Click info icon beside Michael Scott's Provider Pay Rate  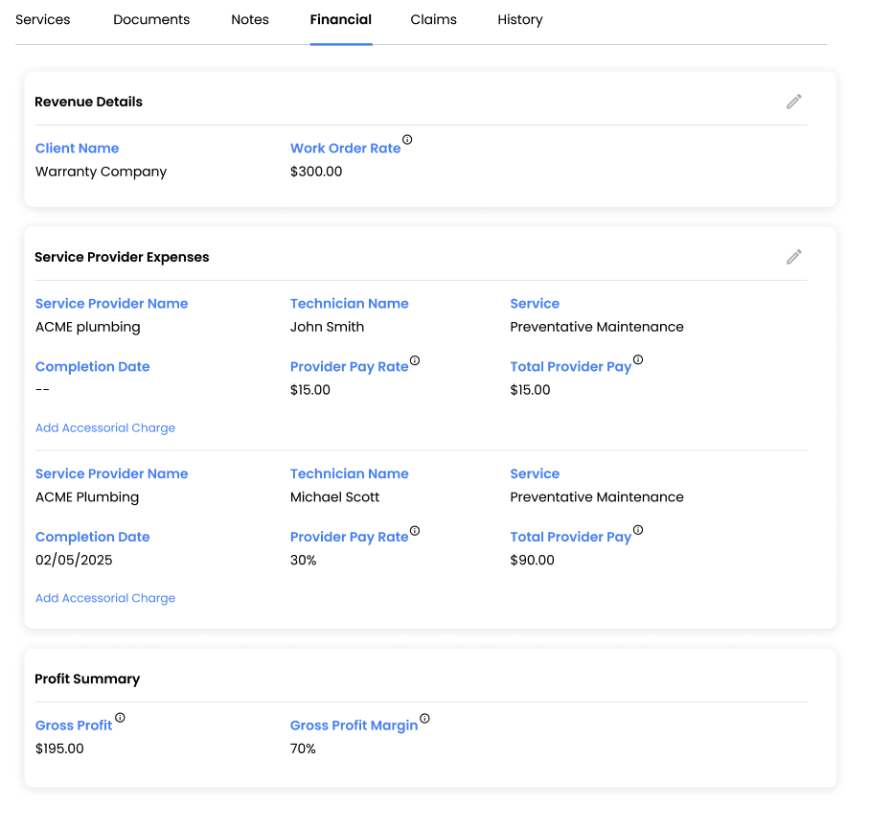pos(415,531)
